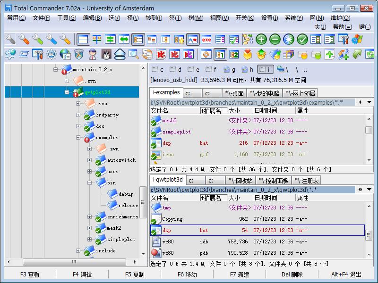This screenshot has height=283, width=378.
Task: Click the gray wrench toolbar icon
Action: click(10, 40)
